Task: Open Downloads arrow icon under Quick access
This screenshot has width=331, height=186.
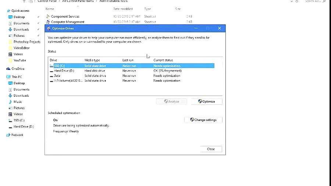Action: pos(10,29)
